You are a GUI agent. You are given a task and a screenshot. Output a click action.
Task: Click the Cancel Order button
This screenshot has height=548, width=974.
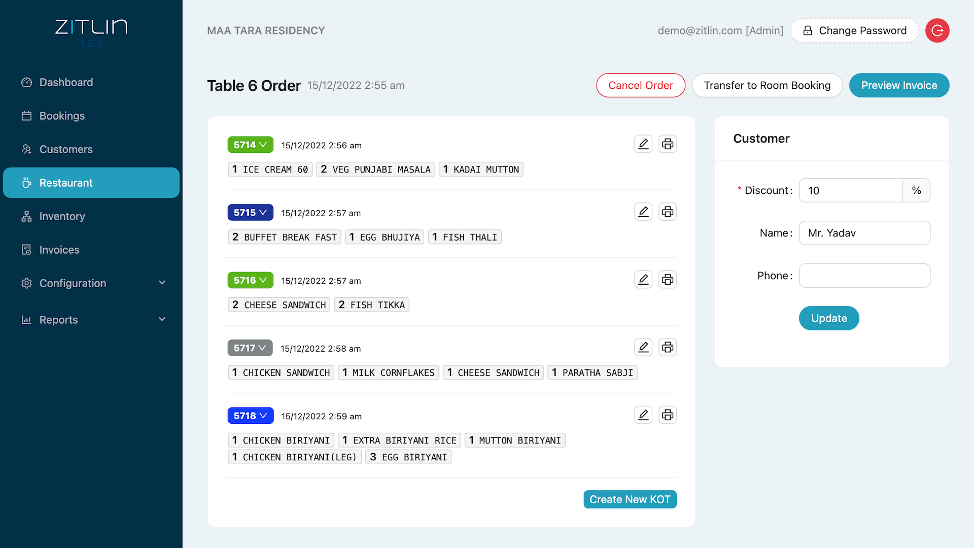[x=640, y=85]
